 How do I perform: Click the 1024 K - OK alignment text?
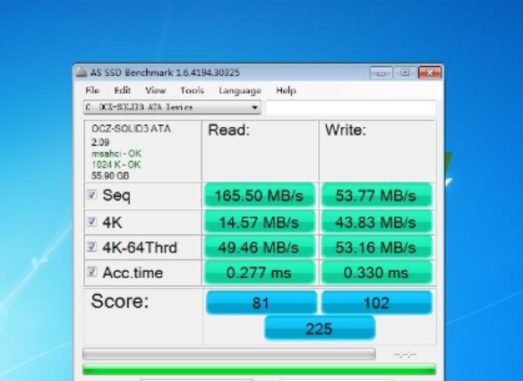coord(116,165)
